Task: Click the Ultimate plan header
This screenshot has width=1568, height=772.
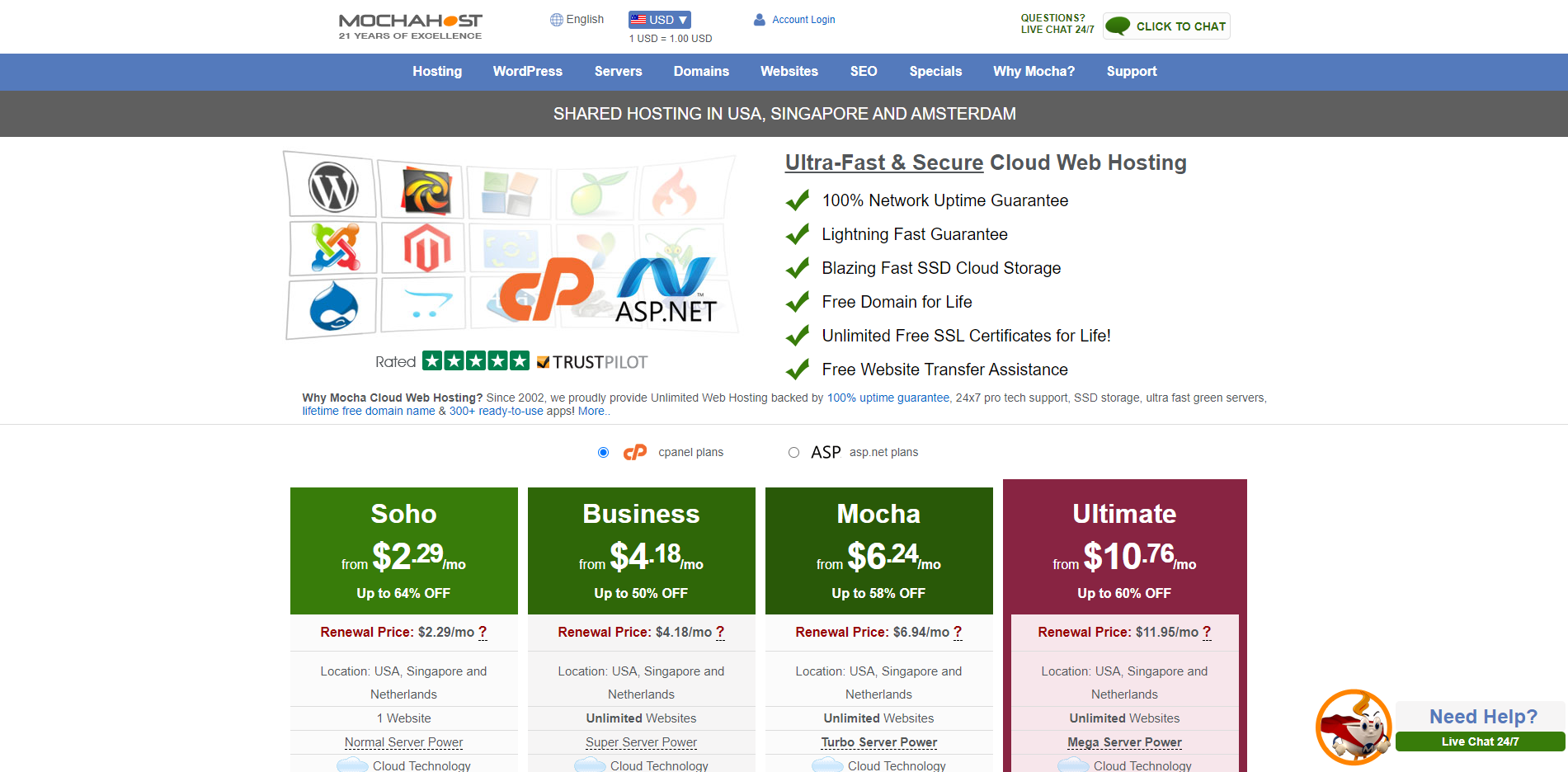Action: point(1125,547)
